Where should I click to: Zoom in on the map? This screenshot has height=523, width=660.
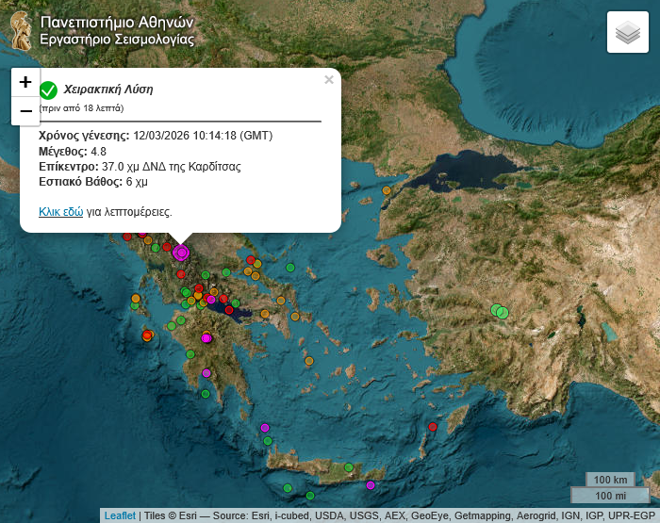click(25, 82)
